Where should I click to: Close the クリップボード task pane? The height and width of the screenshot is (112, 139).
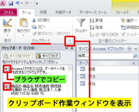point(72,48)
